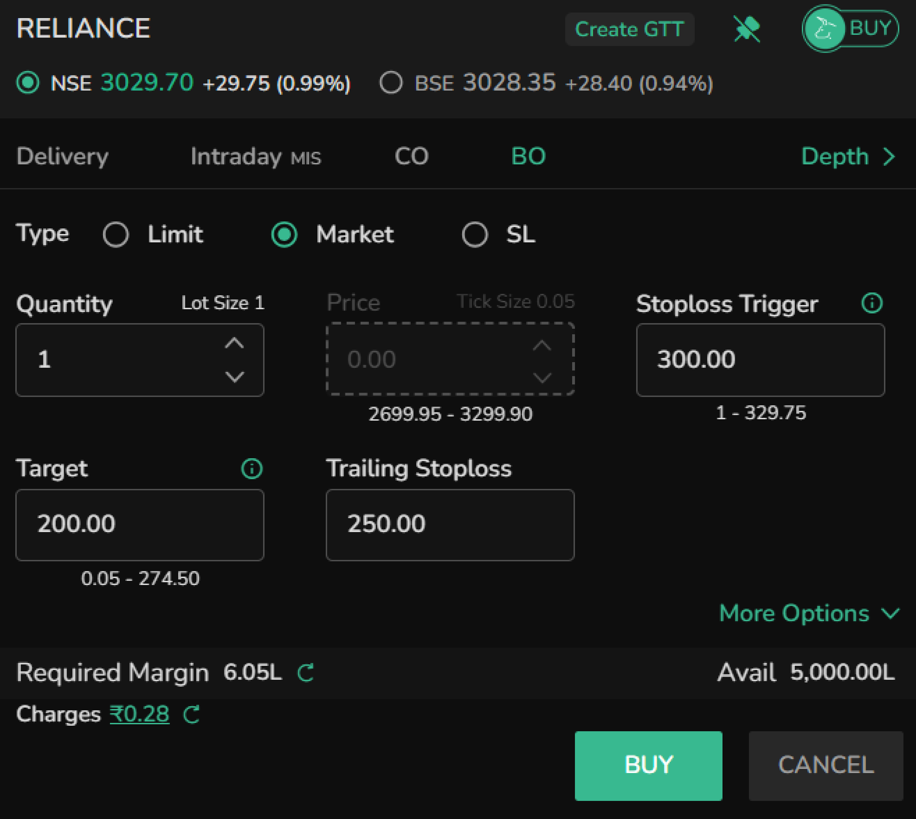Choose the Limit order type
The width and height of the screenshot is (916, 819).
116,234
